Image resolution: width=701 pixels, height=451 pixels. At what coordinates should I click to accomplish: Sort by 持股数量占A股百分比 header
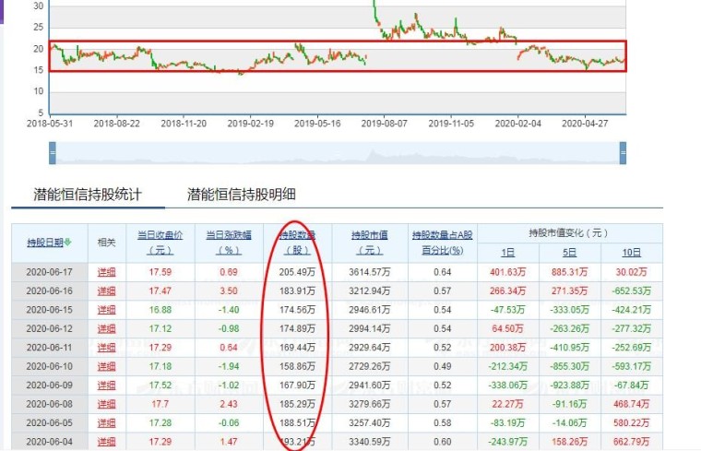(442, 243)
